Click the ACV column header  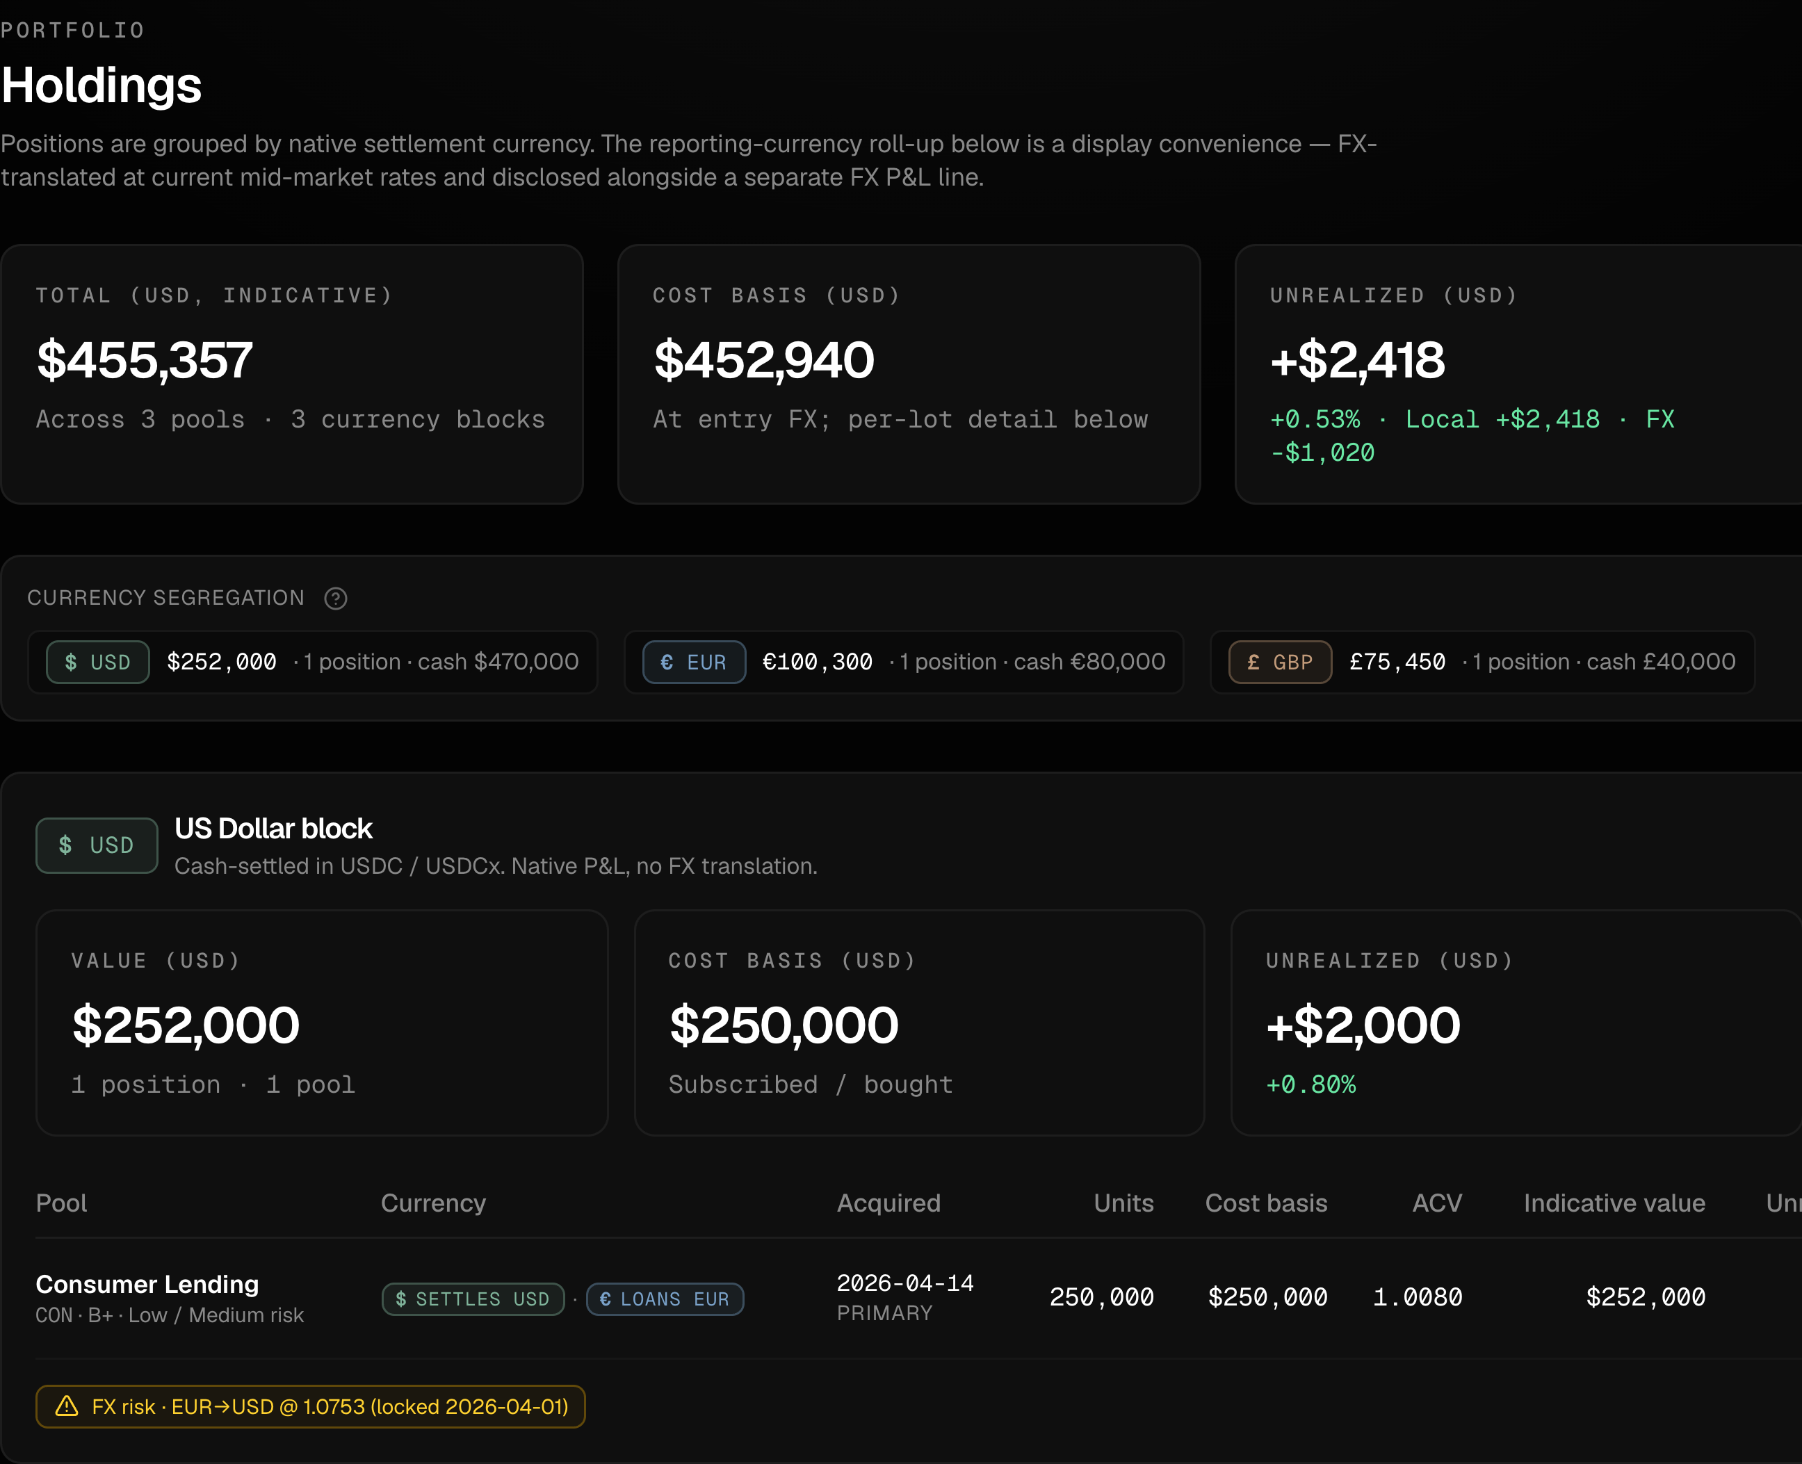tap(1437, 1203)
